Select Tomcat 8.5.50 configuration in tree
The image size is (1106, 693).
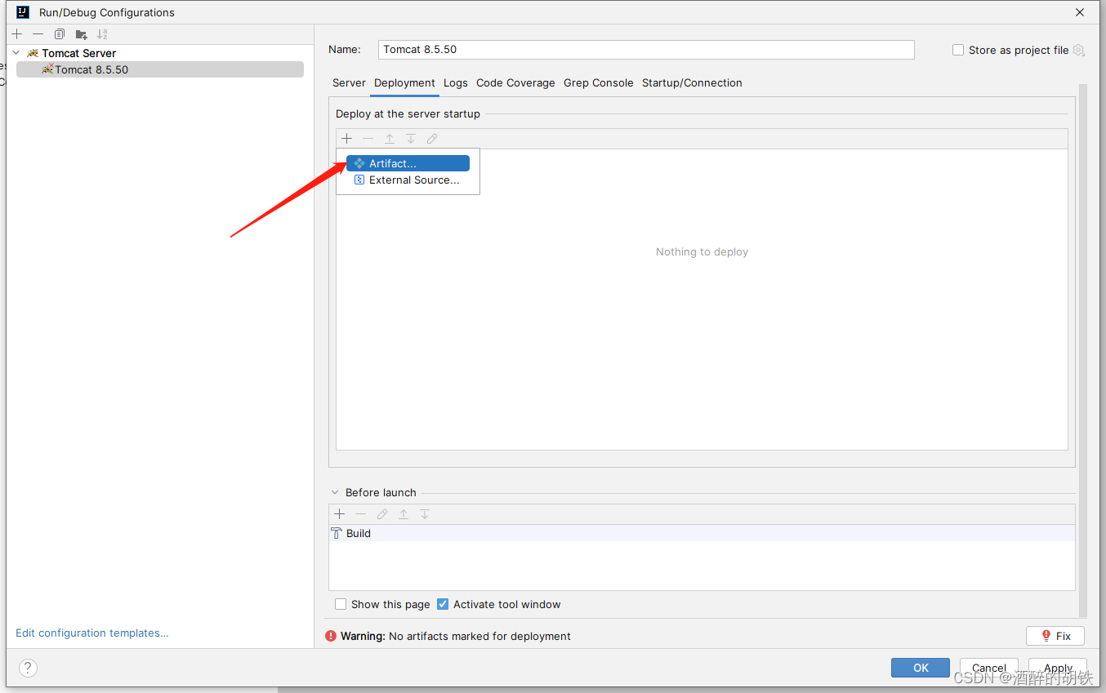pos(160,69)
